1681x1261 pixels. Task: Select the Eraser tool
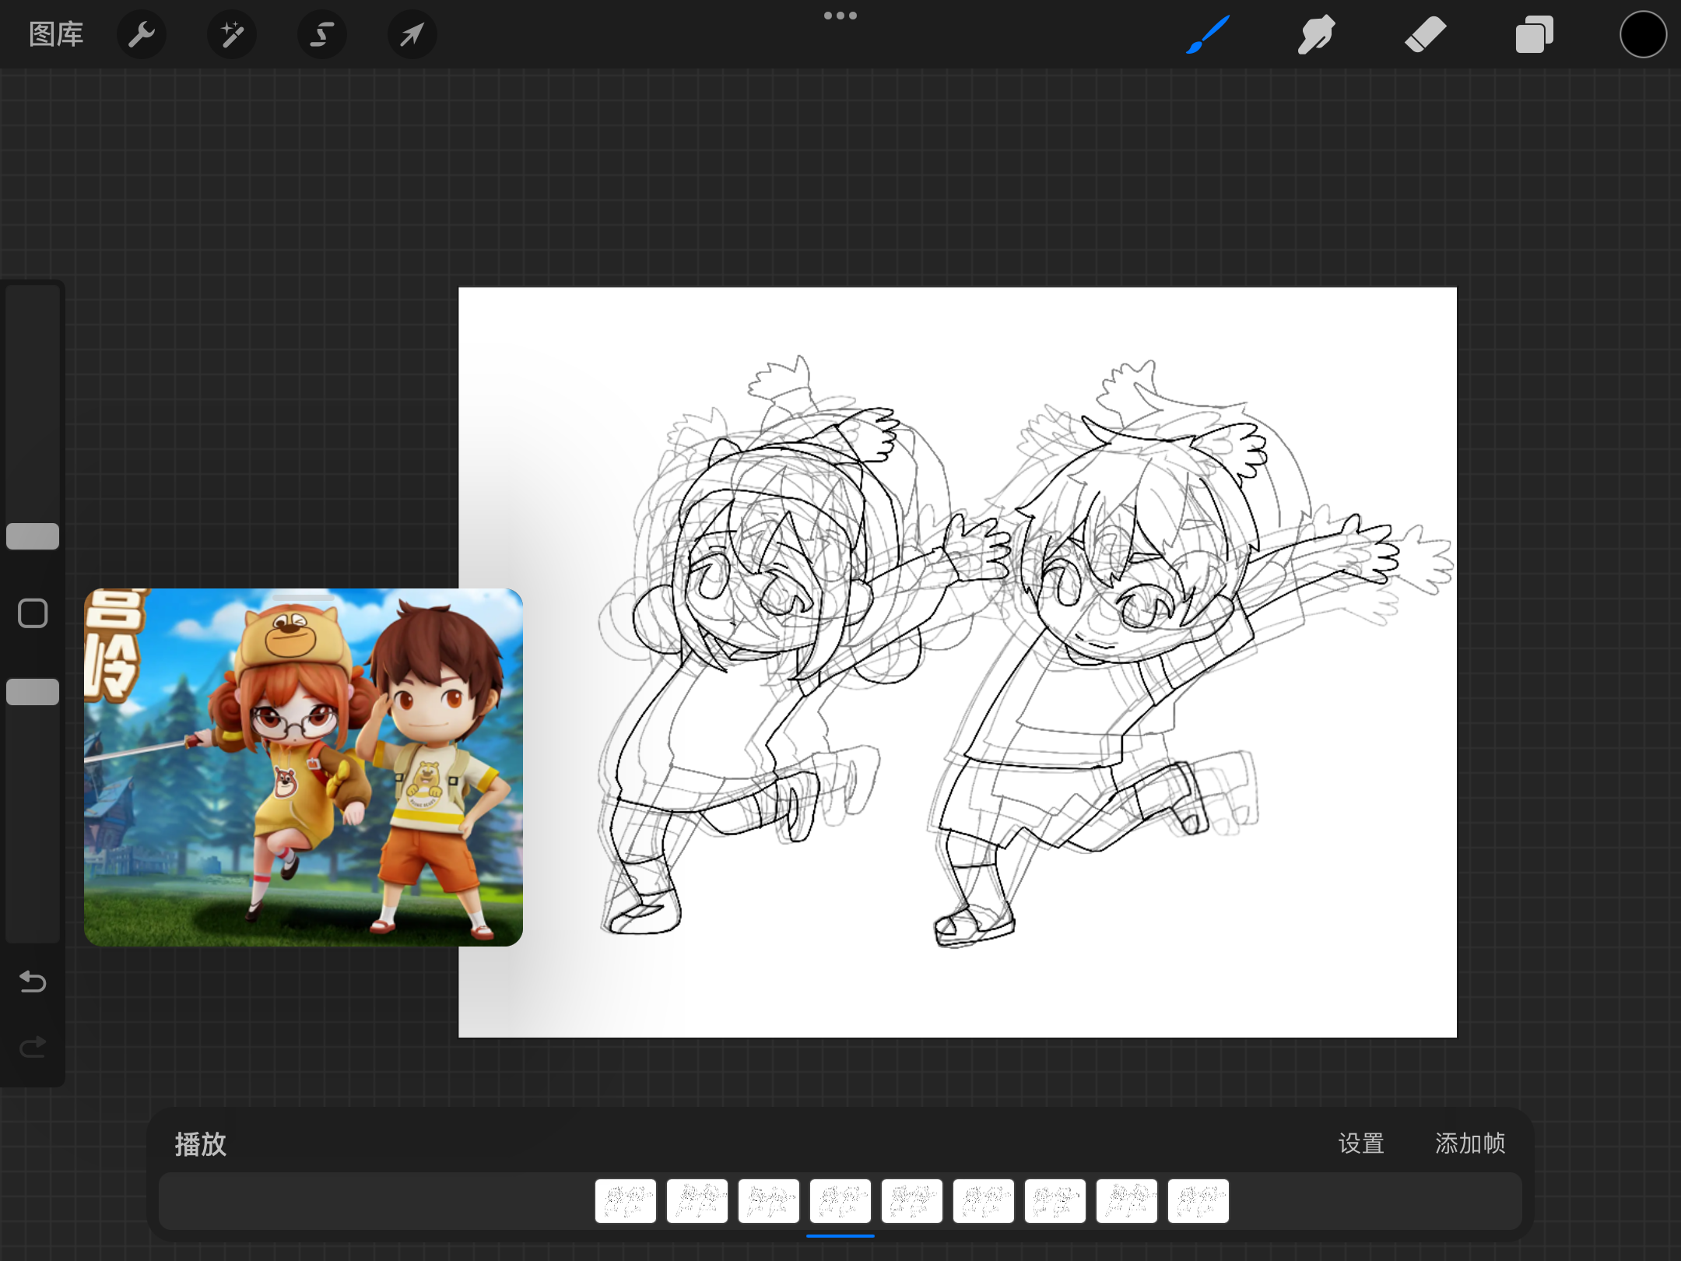[x=1426, y=34]
